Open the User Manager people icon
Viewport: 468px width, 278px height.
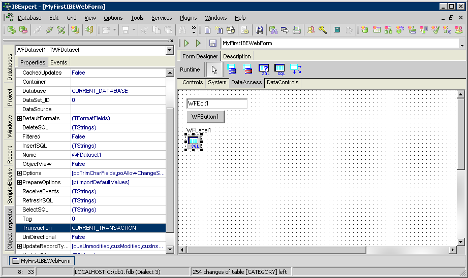pos(310,30)
